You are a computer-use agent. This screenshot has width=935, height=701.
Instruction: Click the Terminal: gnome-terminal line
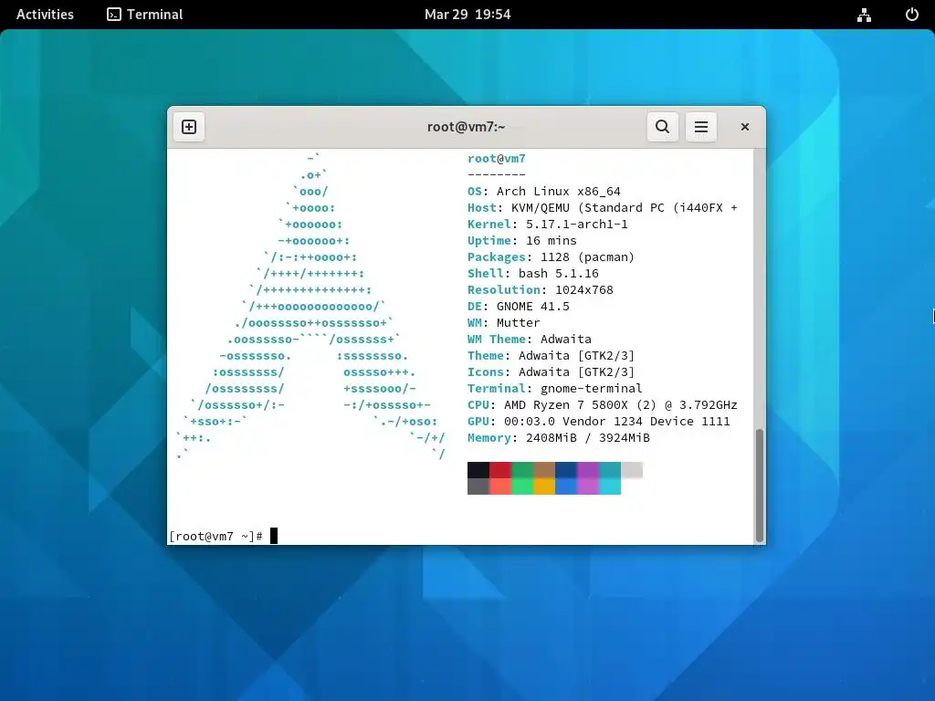coord(554,389)
